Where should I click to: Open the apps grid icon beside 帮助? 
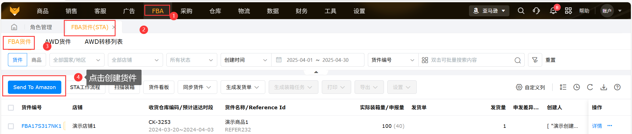point(568,11)
